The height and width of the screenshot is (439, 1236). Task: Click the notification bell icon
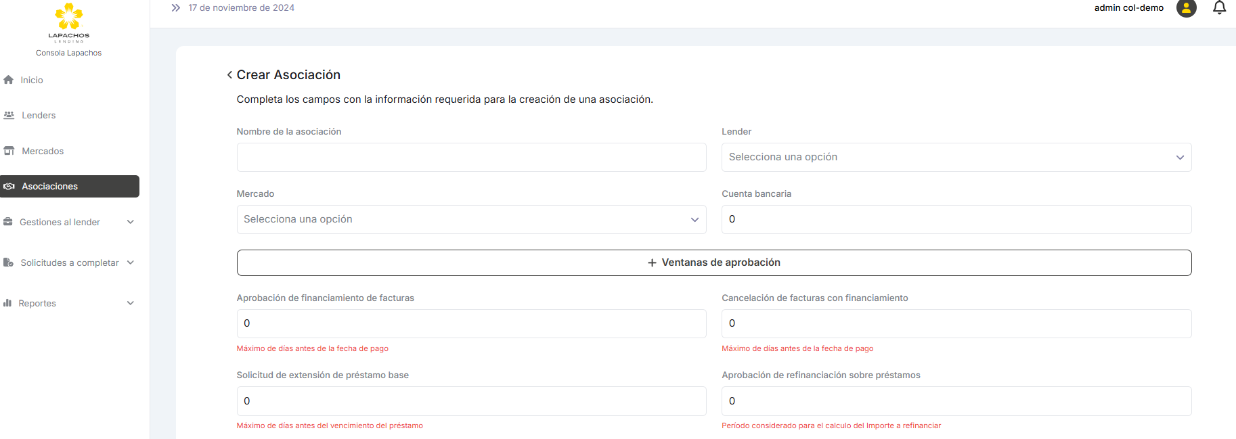point(1219,8)
